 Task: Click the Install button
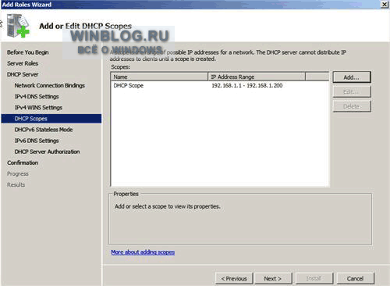[314, 278]
